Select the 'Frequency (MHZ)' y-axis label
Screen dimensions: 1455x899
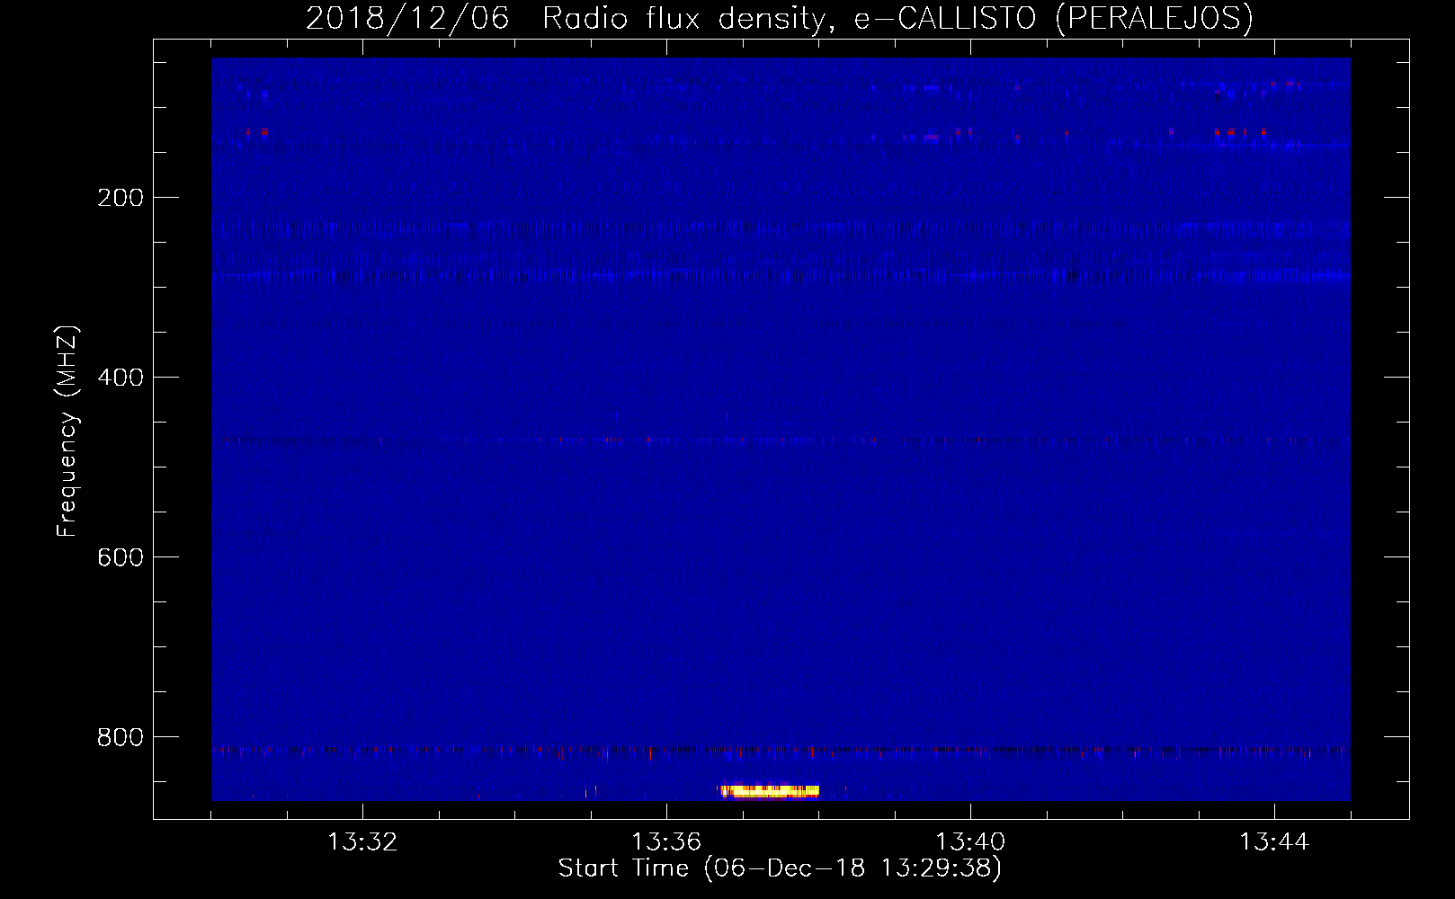pos(67,431)
